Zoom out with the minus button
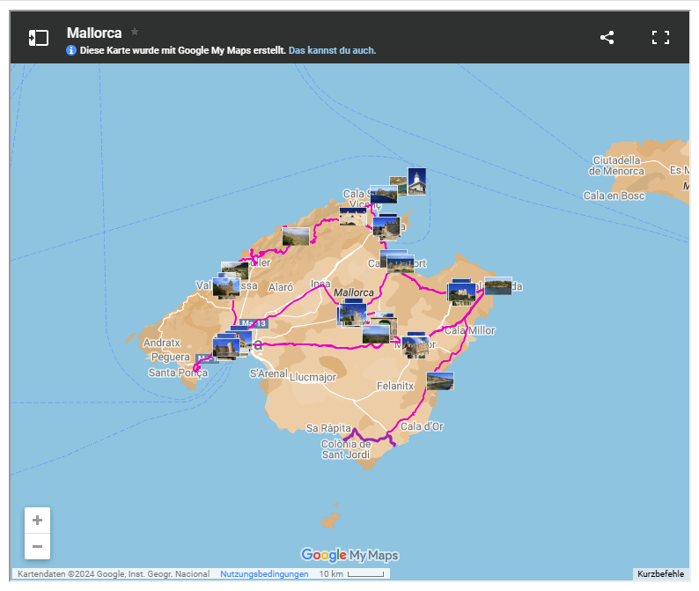Image resolution: width=699 pixels, height=591 pixels. [x=38, y=546]
